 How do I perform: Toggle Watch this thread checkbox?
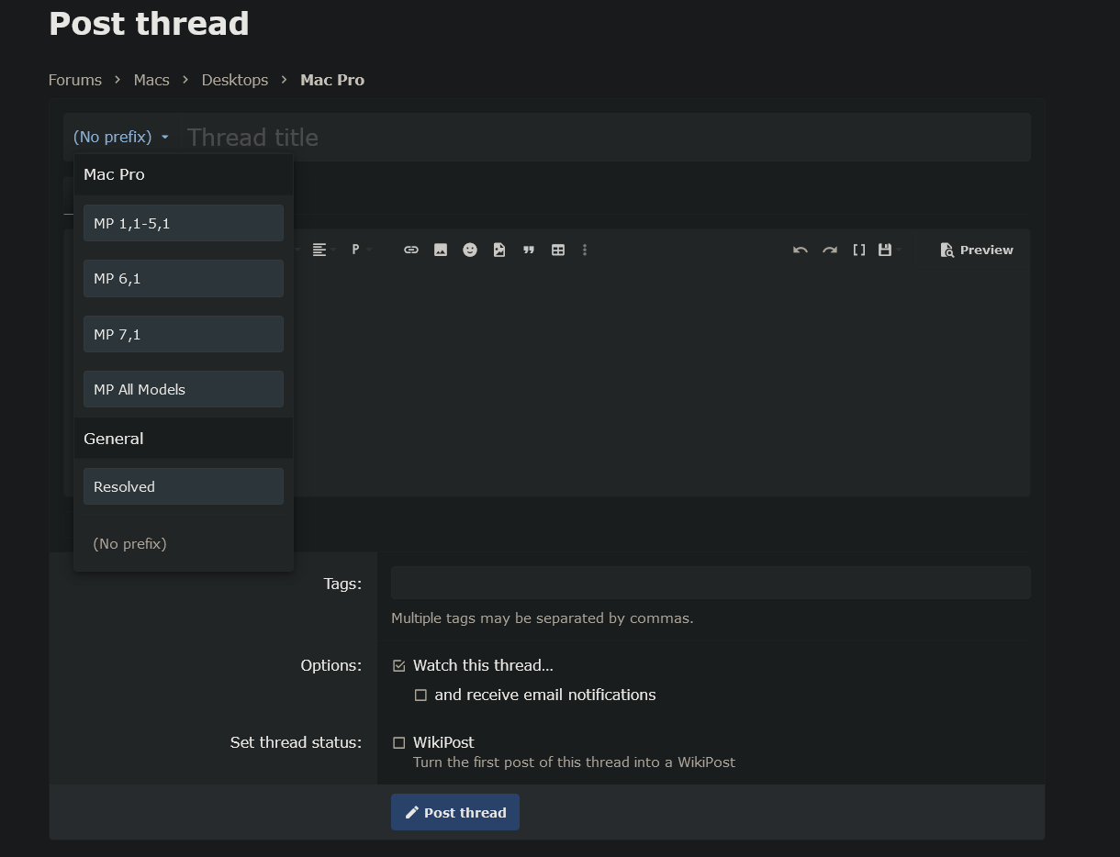click(x=398, y=665)
